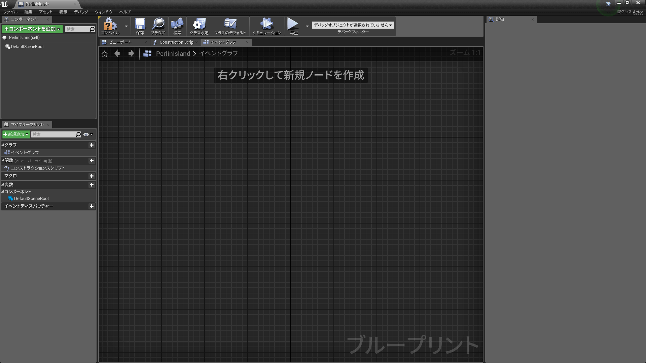Open the Add Component (コンポーネントを追加) dropdown
The width and height of the screenshot is (646, 363).
(32, 29)
